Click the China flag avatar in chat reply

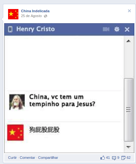click(x=16, y=132)
